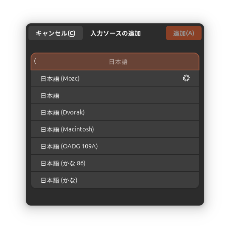Click the 日本語 language header row

[115, 61]
